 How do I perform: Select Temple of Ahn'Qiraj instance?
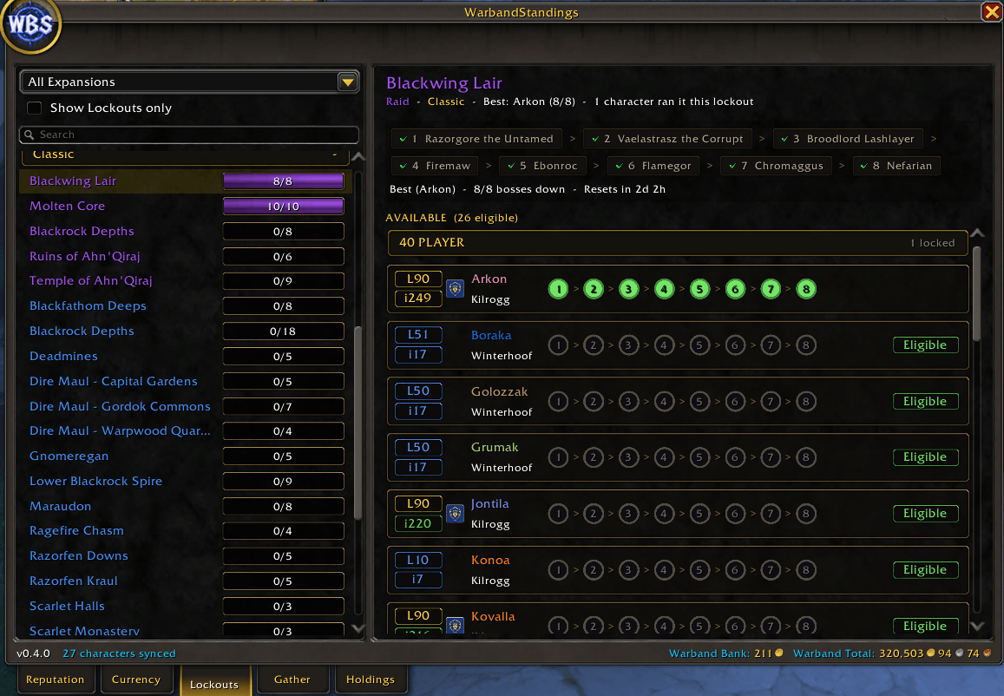click(x=186, y=281)
